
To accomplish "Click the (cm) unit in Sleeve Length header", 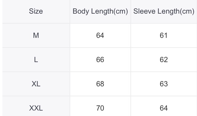I will pyautogui.click(x=187, y=12).
